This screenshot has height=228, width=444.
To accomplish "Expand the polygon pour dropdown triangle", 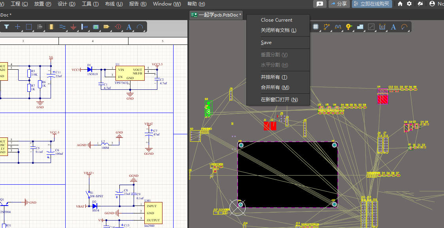I will 364,30.
